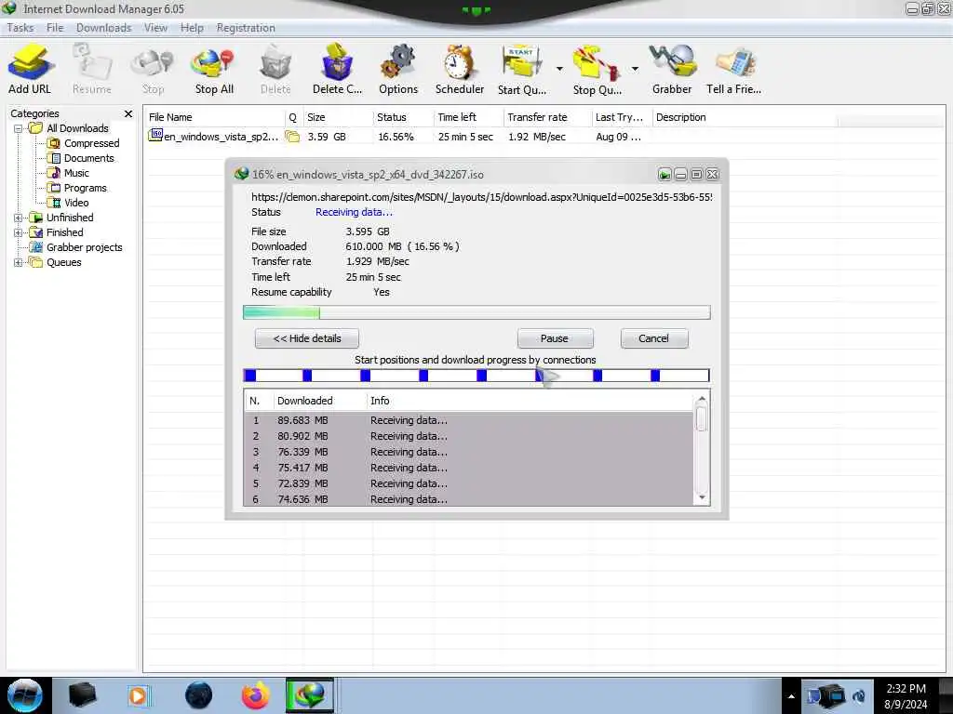Click the Downloaded column header in the connections list
Screen dimensions: 953x714
(319, 401)
